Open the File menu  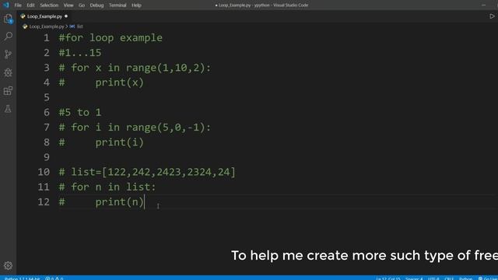click(x=18, y=5)
